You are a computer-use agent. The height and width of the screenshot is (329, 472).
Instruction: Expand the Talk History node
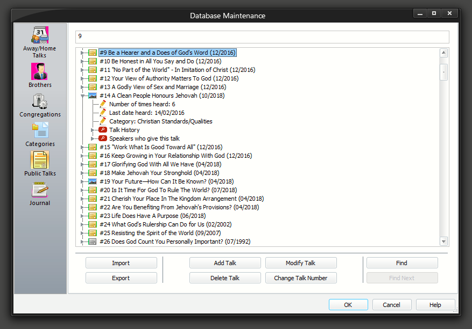pyautogui.click(x=93, y=130)
